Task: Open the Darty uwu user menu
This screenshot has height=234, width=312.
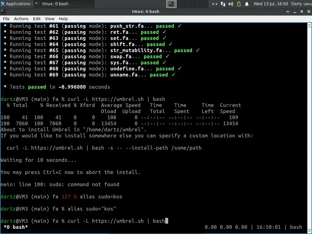Action: tap(301, 4)
